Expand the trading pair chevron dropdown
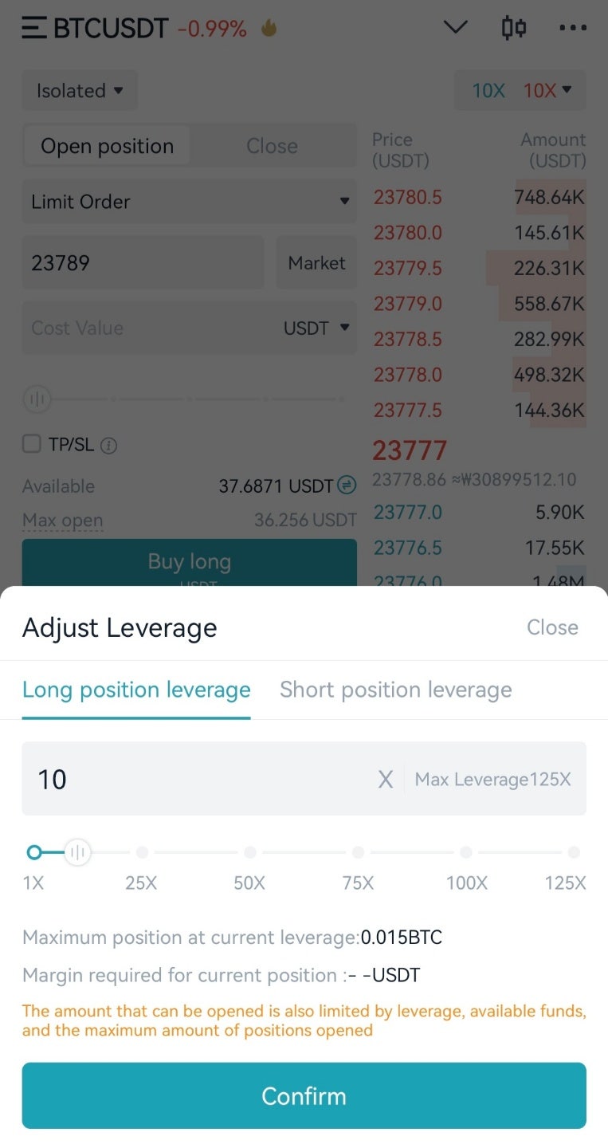608x1148 pixels. [x=455, y=28]
